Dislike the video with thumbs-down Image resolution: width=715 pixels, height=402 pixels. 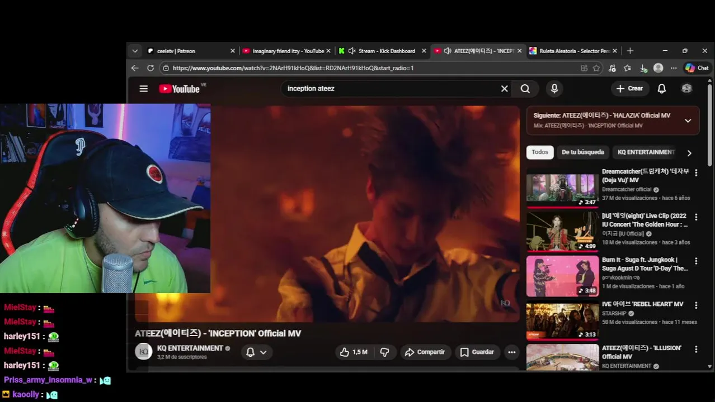pos(384,352)
